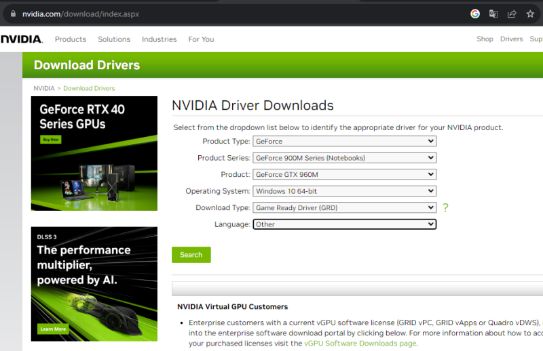
Task: Click the green question mark help icon
Action: (x=445, y=207)
